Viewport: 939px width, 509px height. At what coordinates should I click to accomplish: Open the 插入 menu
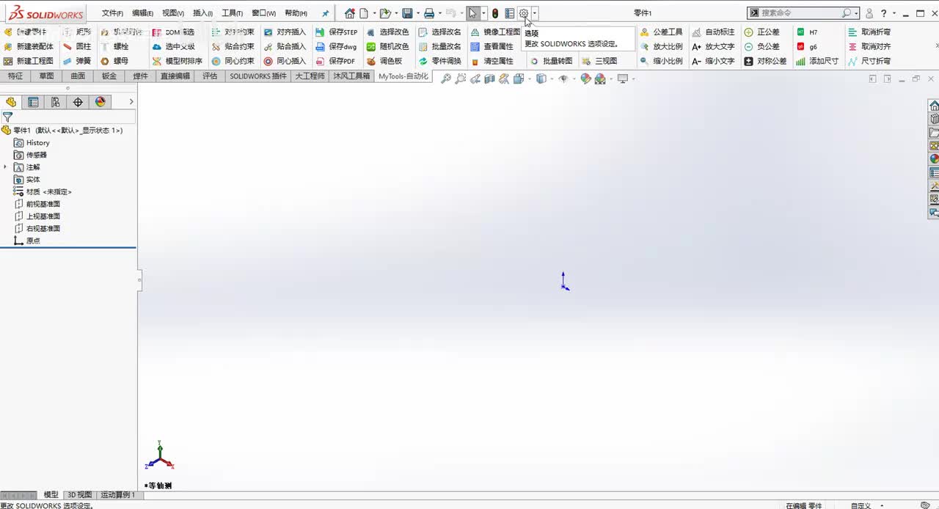pos(202,13)
